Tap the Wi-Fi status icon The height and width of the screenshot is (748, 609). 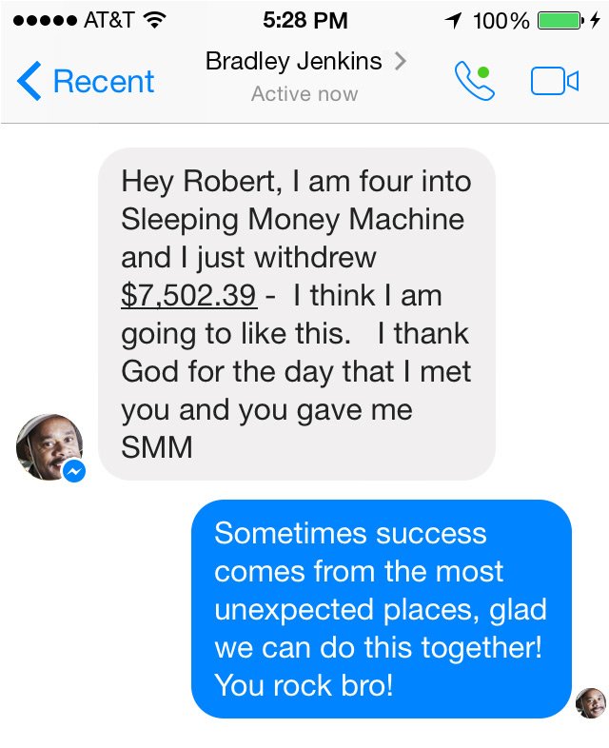tap(156, 19)
